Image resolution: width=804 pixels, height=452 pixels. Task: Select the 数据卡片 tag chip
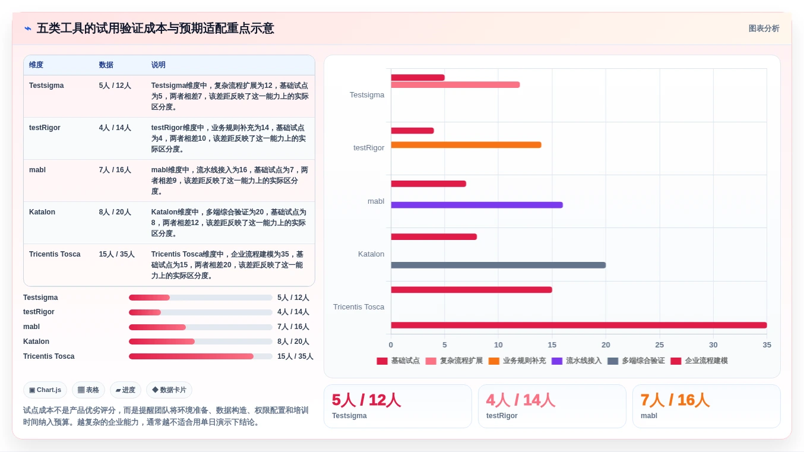coord(169,390)
